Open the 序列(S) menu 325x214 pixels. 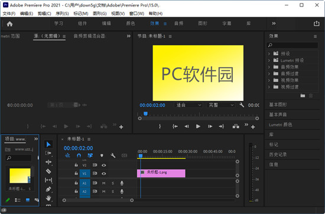click(x=62, y=14)
